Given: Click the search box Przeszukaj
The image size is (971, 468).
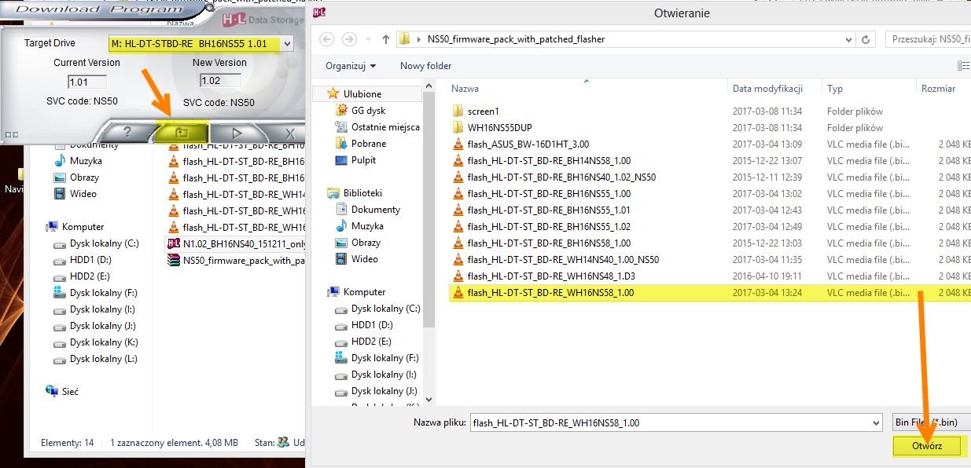Looking at the screenshot, I should pos(928,39).
